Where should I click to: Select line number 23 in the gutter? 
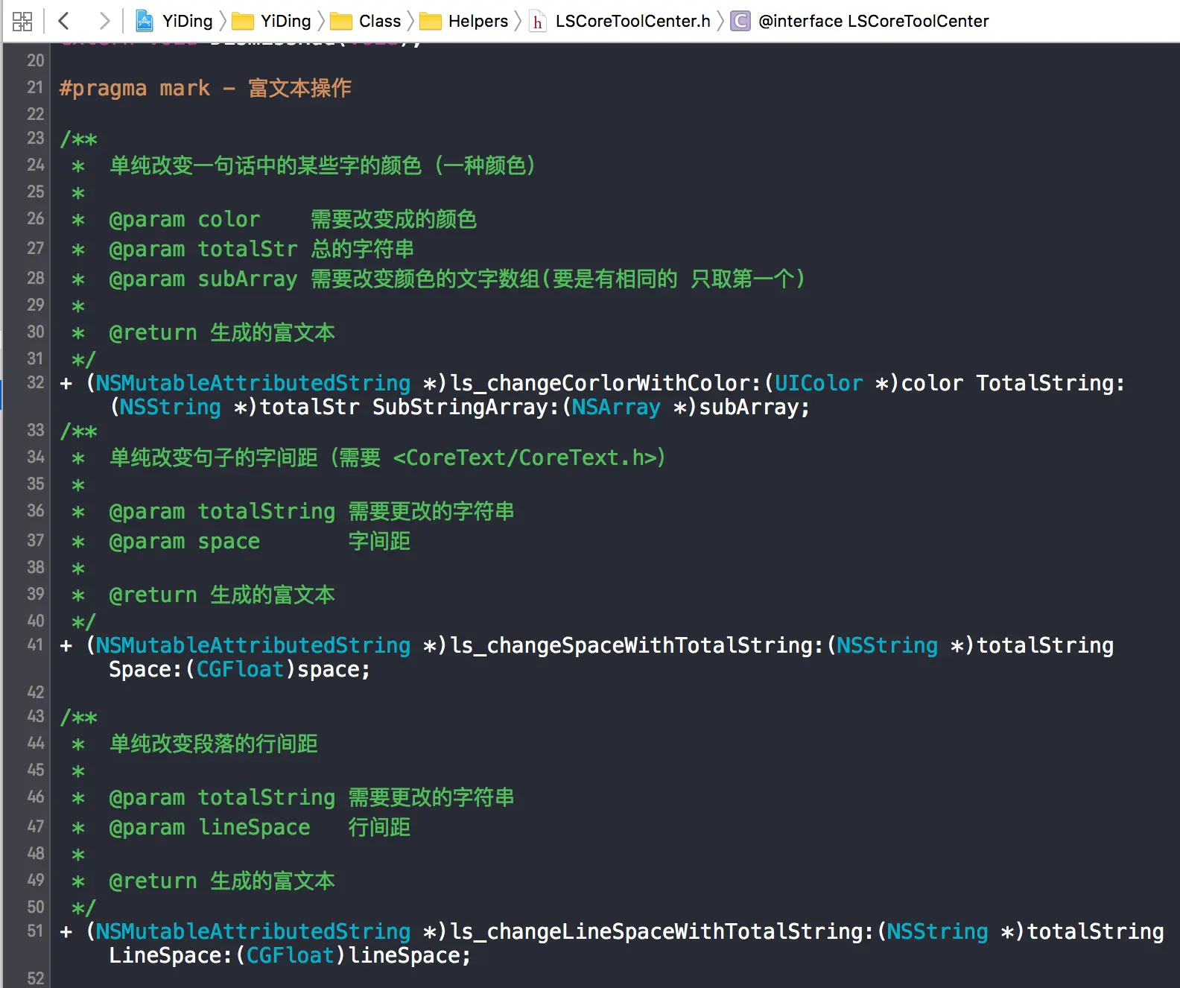click(36, 139)
